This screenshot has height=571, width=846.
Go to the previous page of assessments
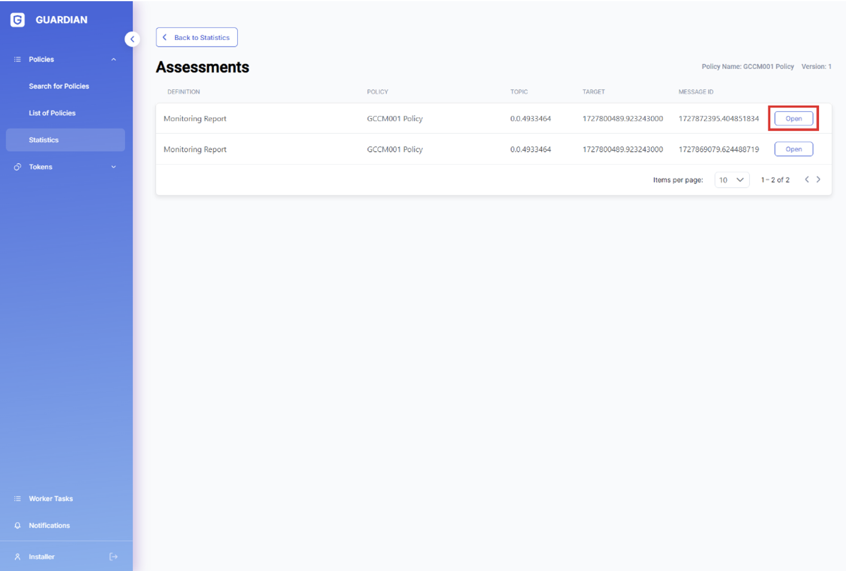coord(807,180)
